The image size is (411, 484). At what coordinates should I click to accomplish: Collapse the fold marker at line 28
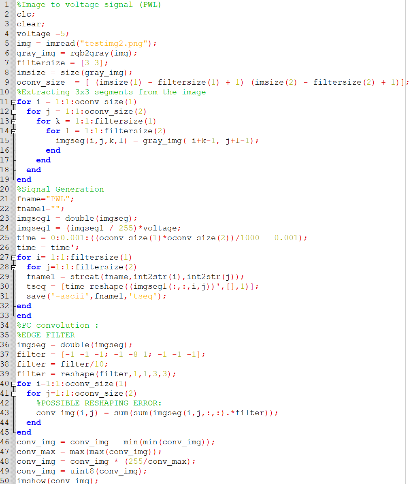click(x=14, y=268)
